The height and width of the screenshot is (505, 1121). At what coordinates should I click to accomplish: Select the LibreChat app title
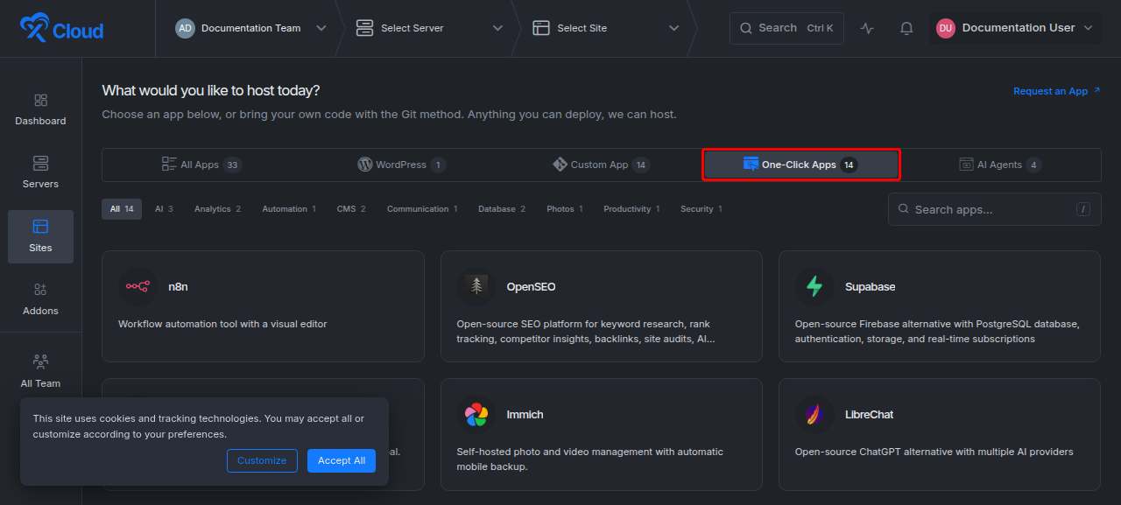tap(869, 414)
